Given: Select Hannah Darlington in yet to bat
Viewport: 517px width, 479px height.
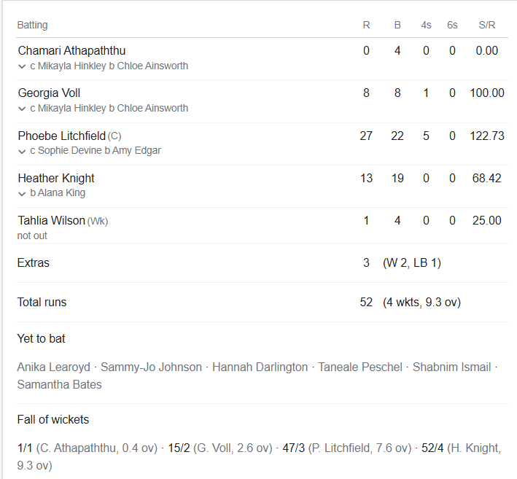Looking at the screenshot, I should point(260,367).
